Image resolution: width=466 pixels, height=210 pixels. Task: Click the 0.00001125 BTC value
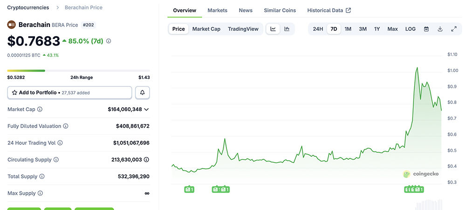click(24, 55)
